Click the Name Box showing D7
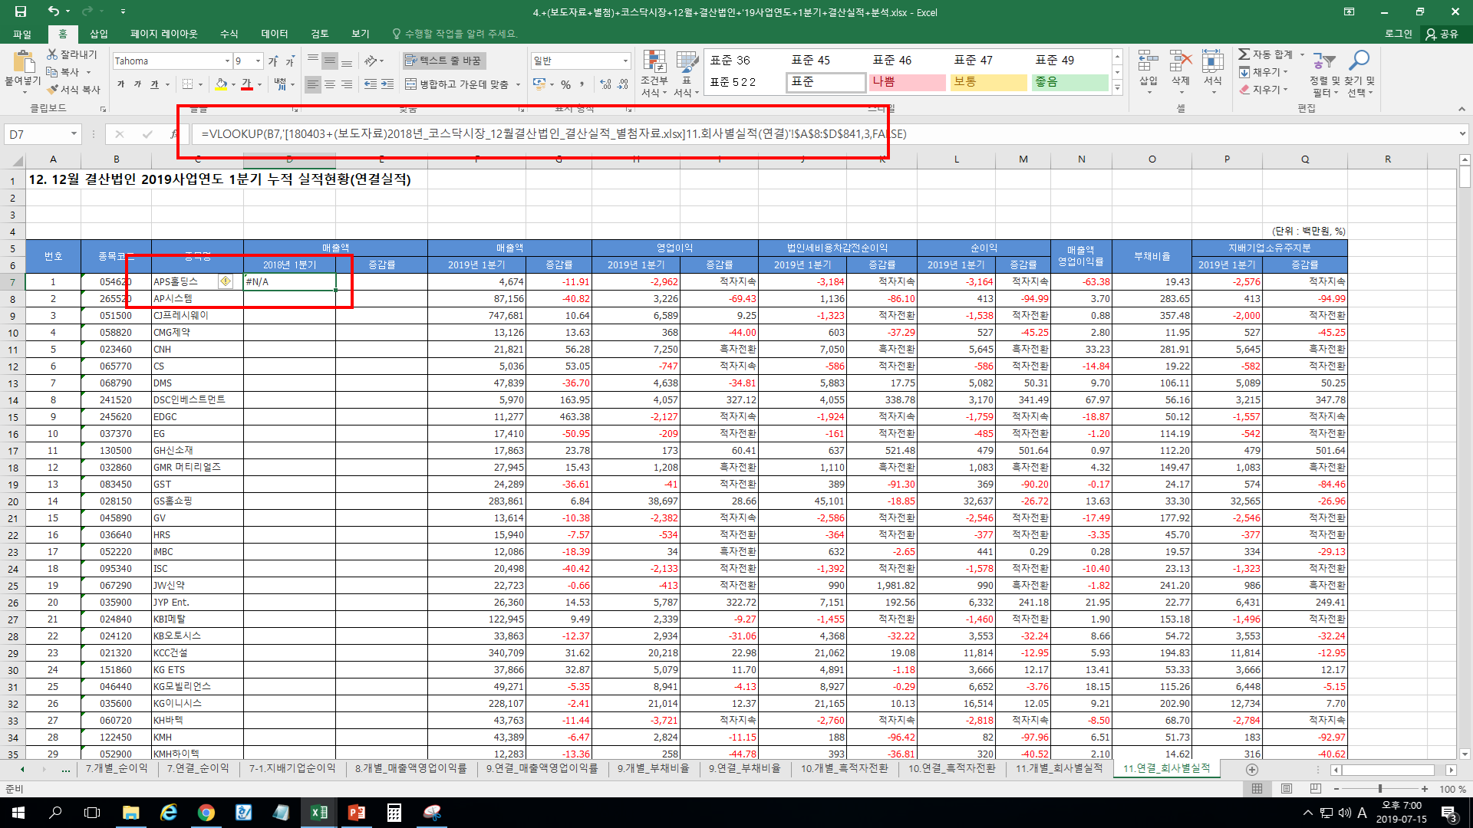This screenshot has height=828, width=1473. pyautogui.click(x=37, y=134)
